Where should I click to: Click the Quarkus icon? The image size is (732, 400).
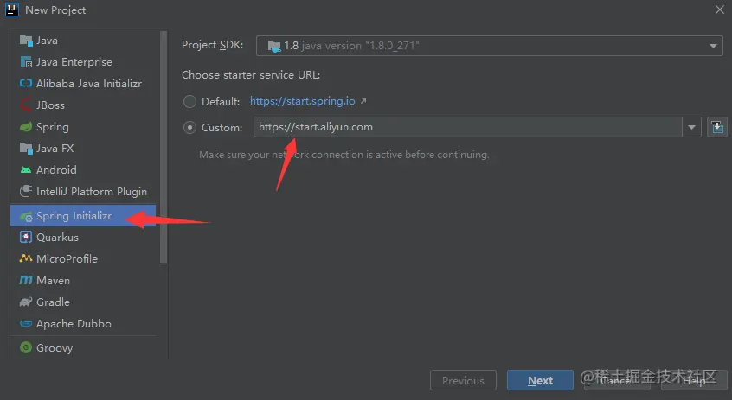26,238
